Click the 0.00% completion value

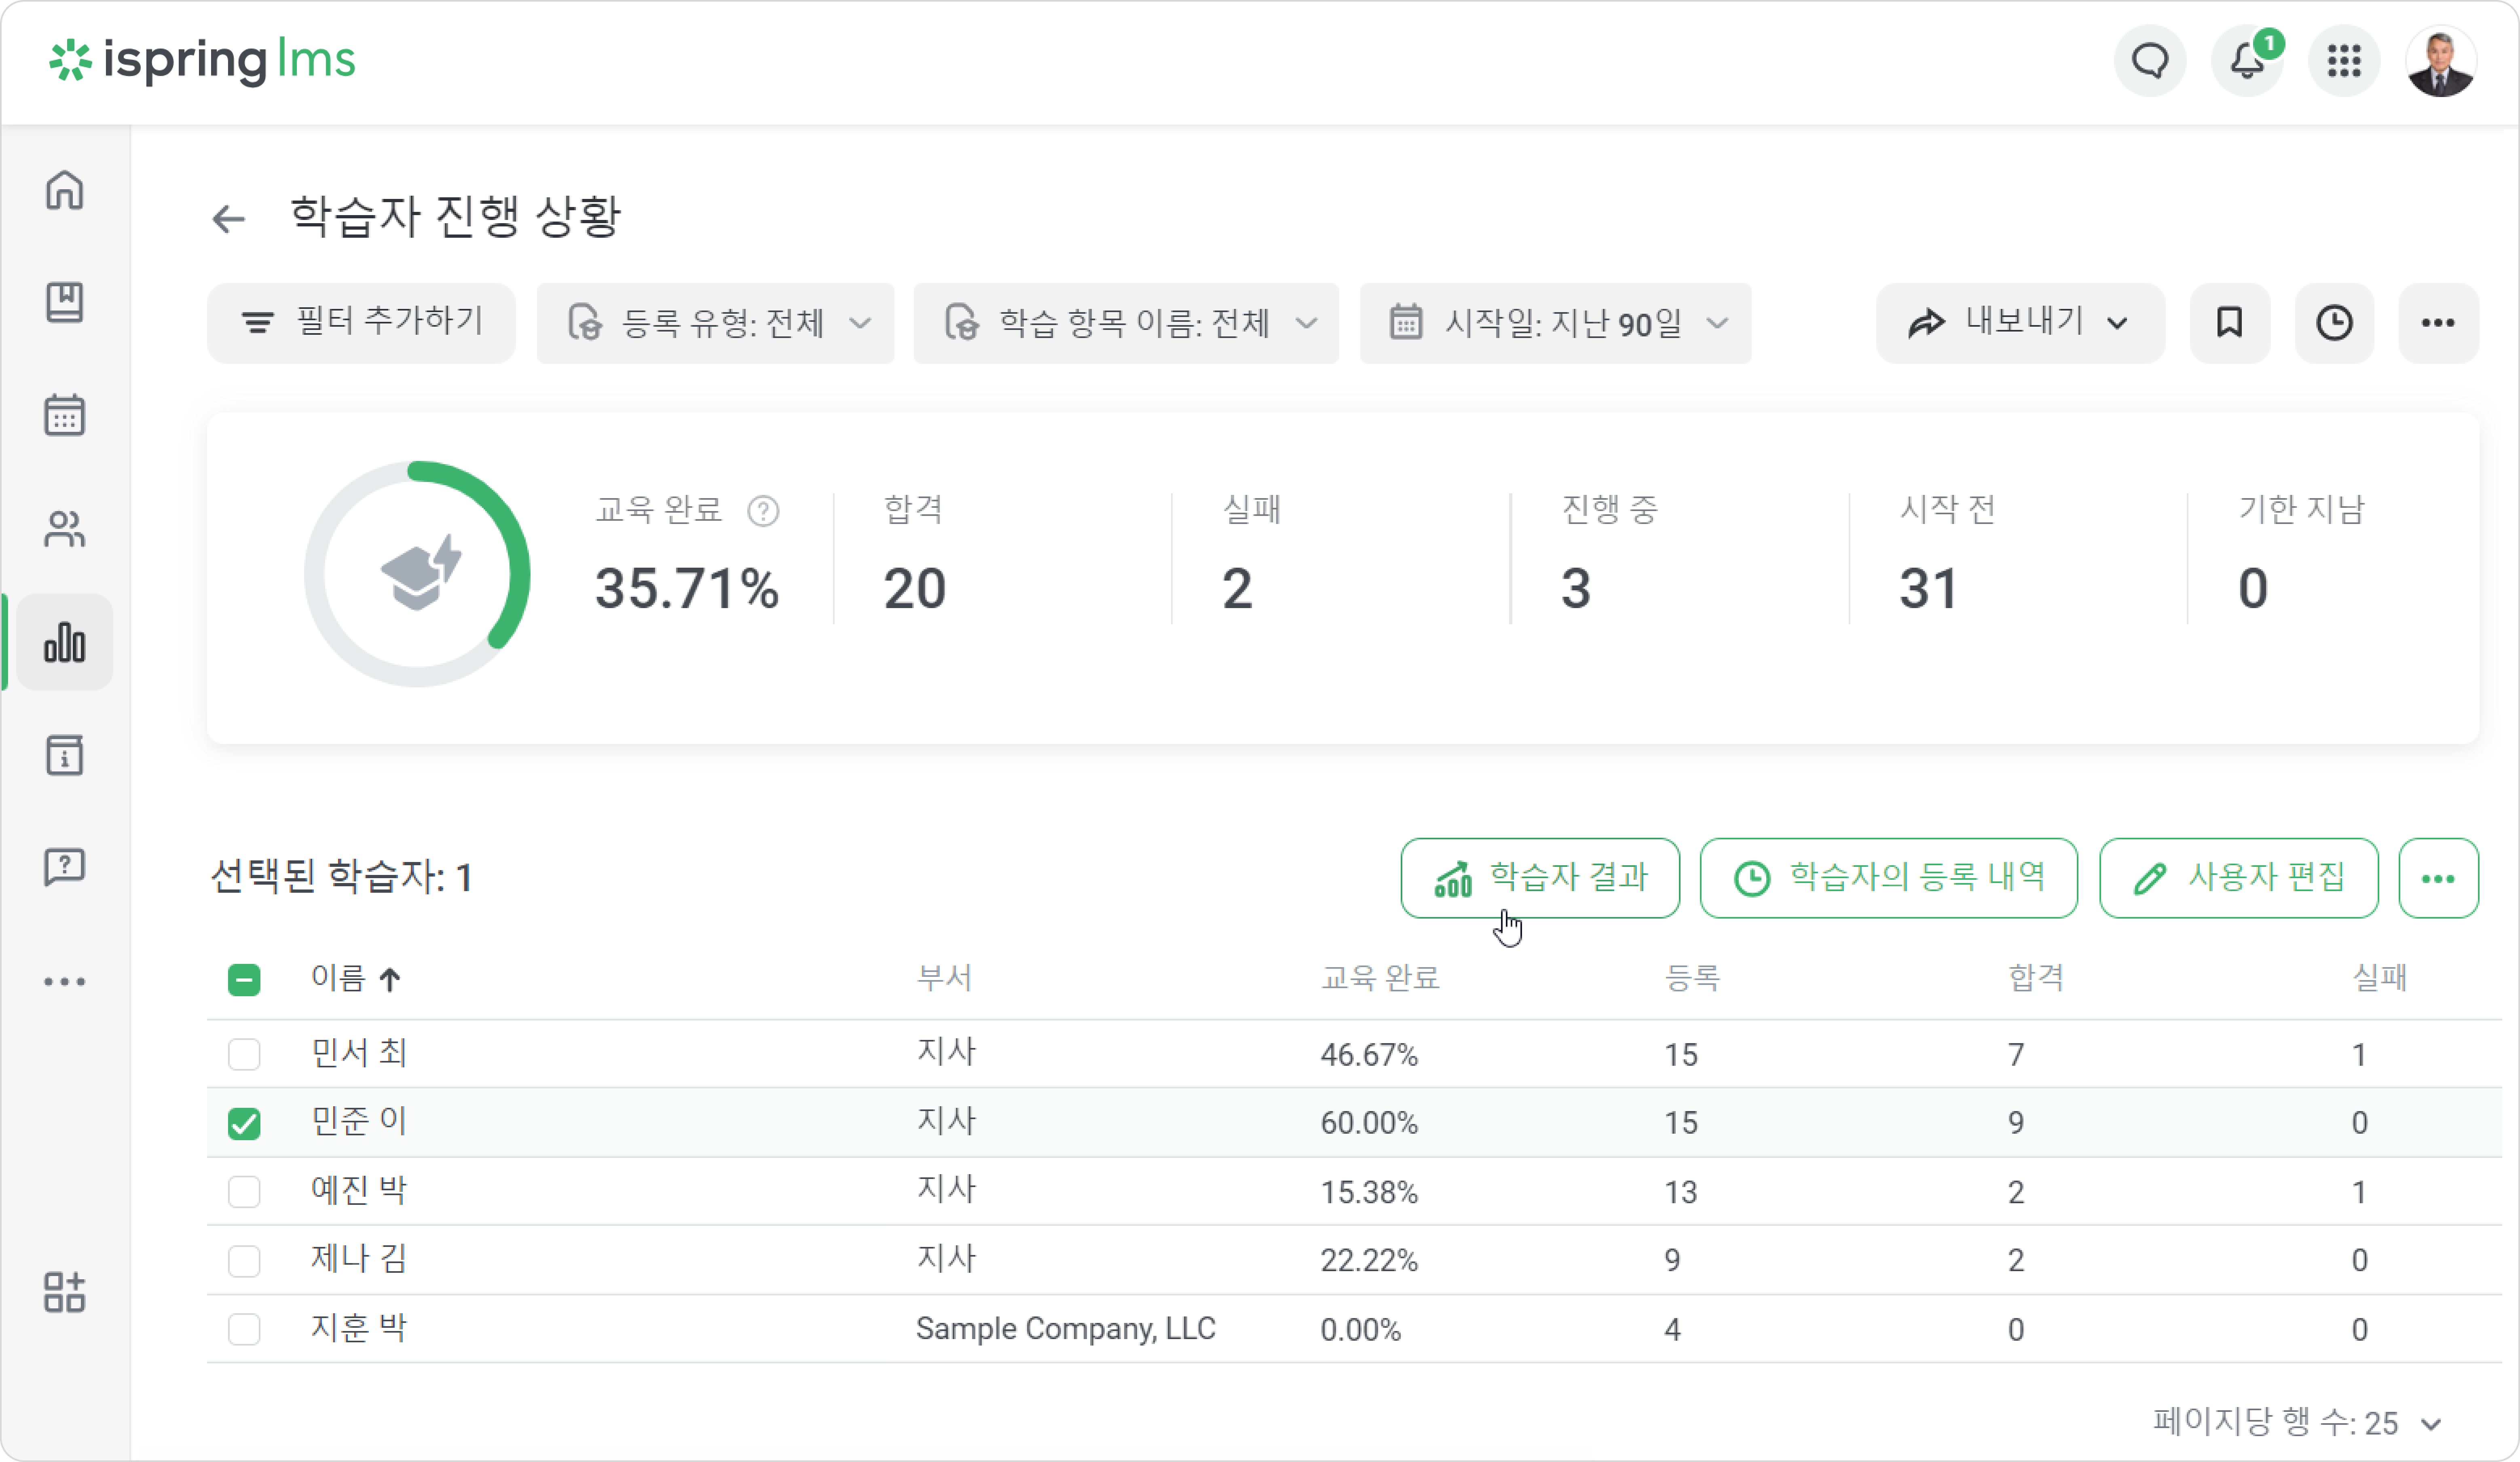(1361, 1330)
